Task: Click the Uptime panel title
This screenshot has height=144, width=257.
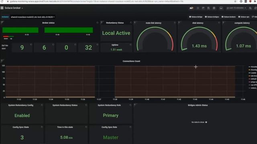Action: click(x=115, y=45)
